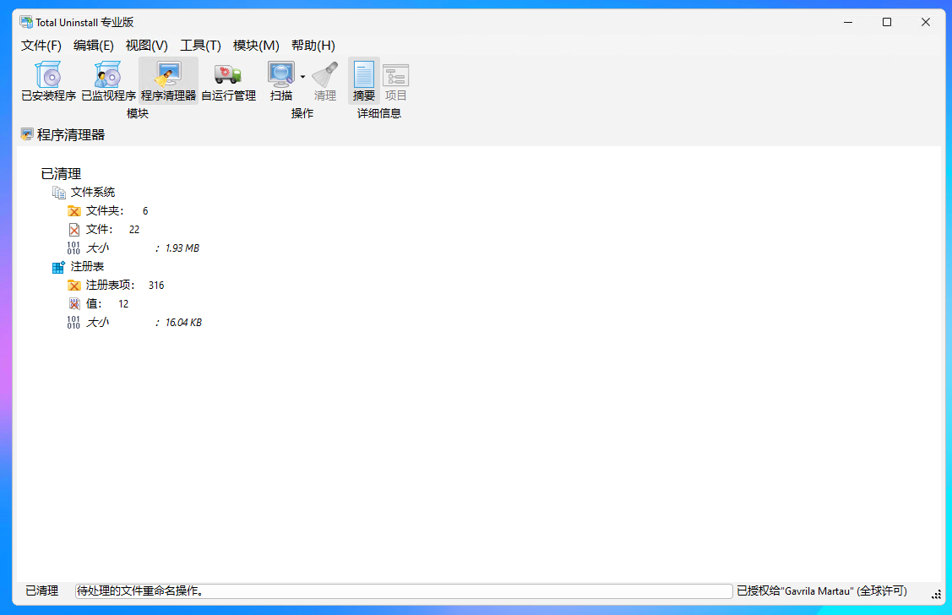
Task: Select the 注册表项: 316 entry text
Action: click(124, 286)
